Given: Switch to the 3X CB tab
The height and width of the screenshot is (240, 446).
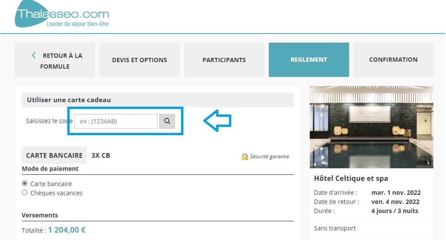Looking at the screenshot, I should 101,155.
